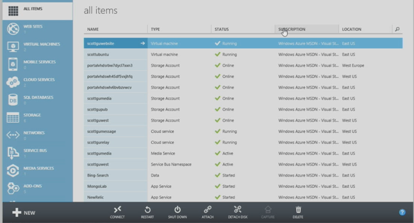Select the Service Bus sidebar label

(35, 150)
